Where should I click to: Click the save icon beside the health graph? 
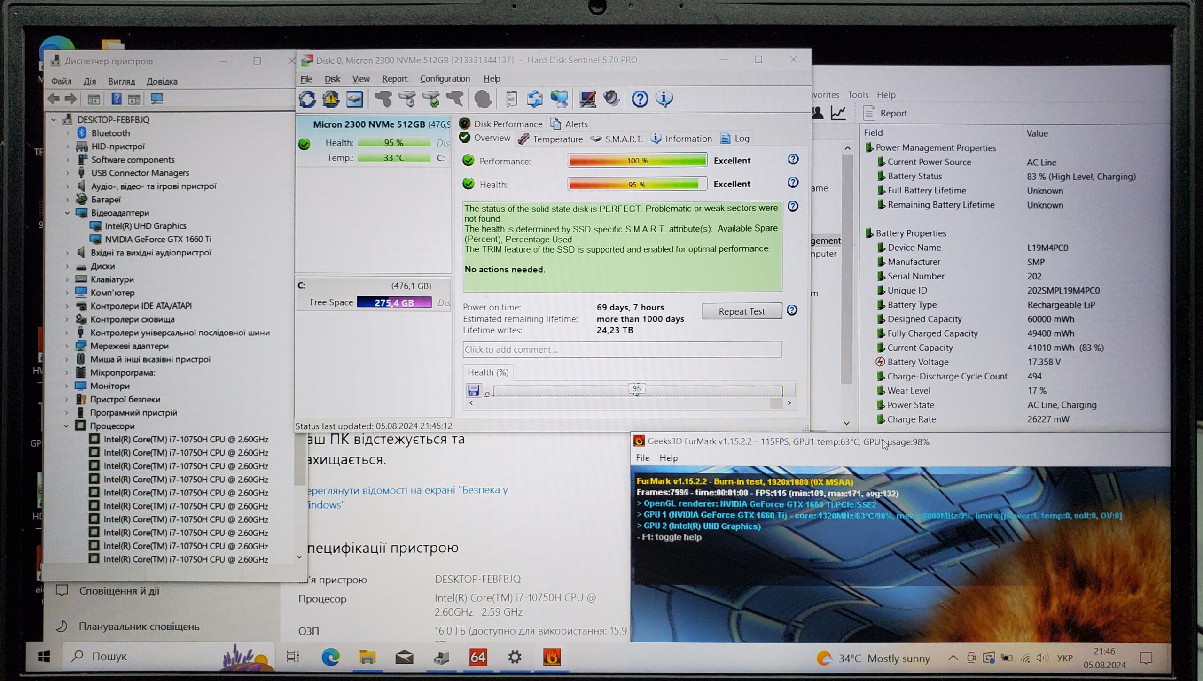tap(473, 390)
